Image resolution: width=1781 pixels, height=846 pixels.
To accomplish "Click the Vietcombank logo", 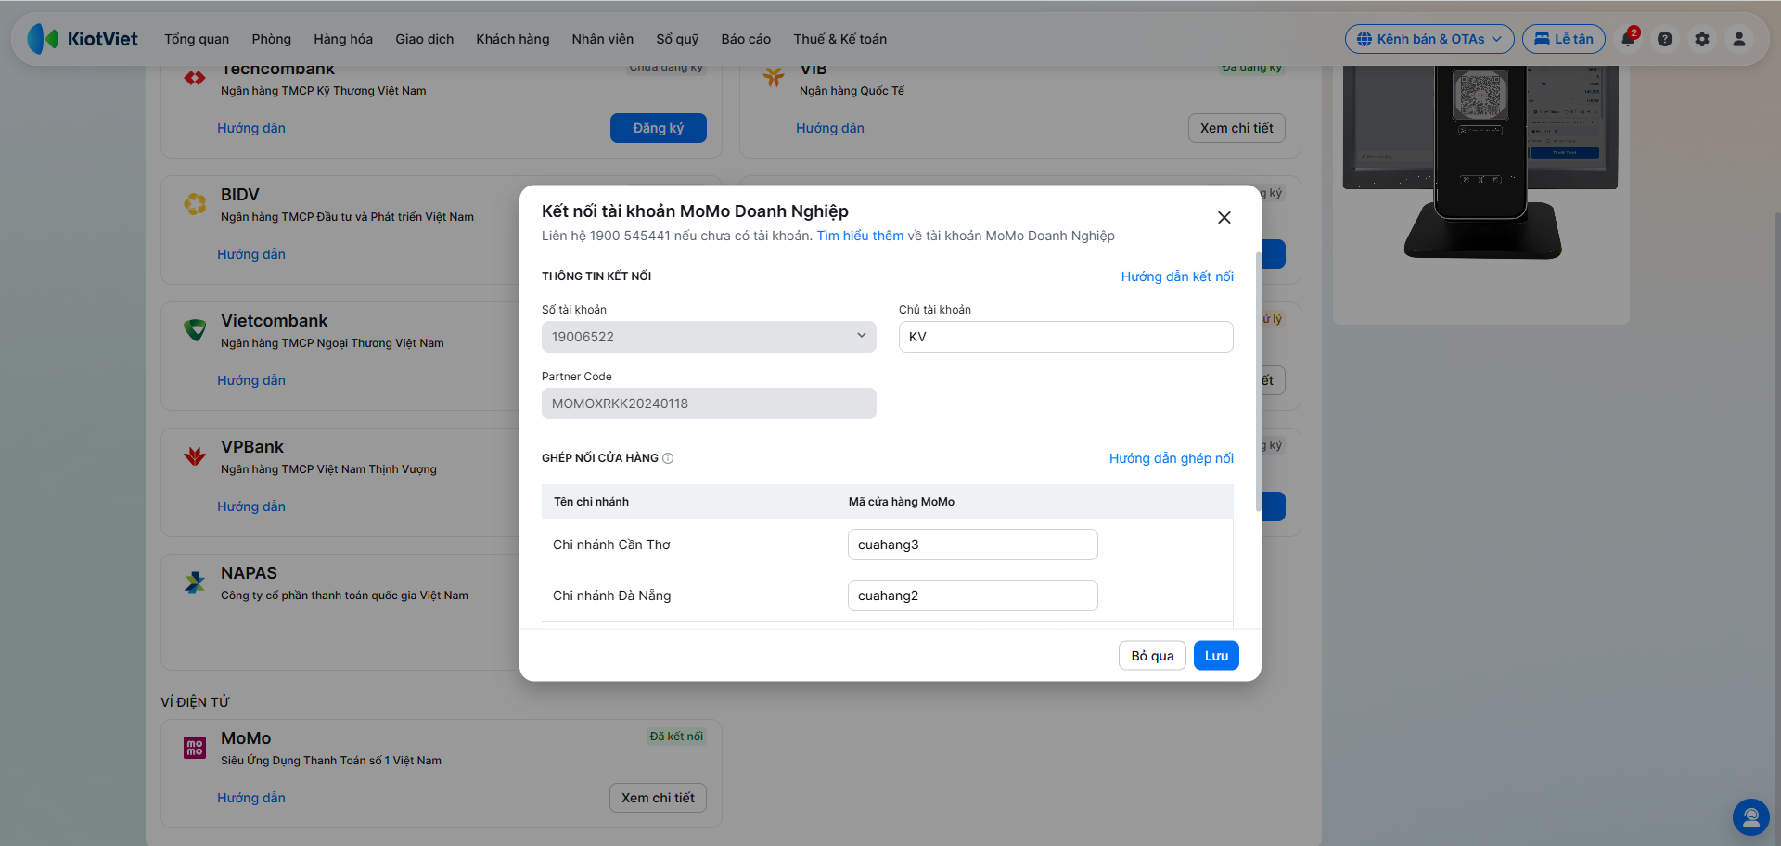I will [195, 330].
